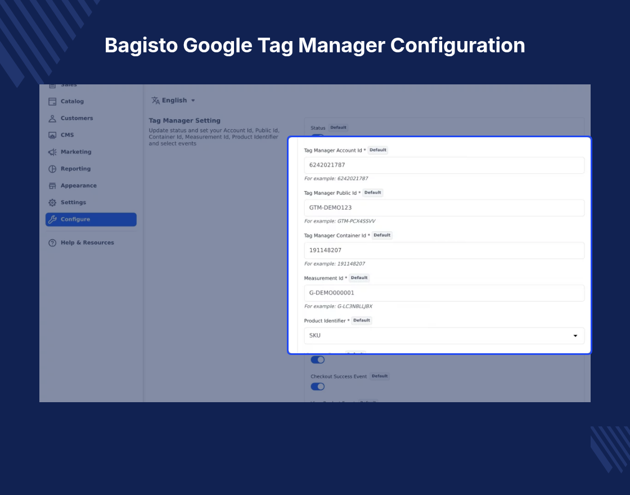The width and height of the screenshot is (630, 495).
Task: Click the Marketing megaphone icon
Action: (x=52, y=152)
